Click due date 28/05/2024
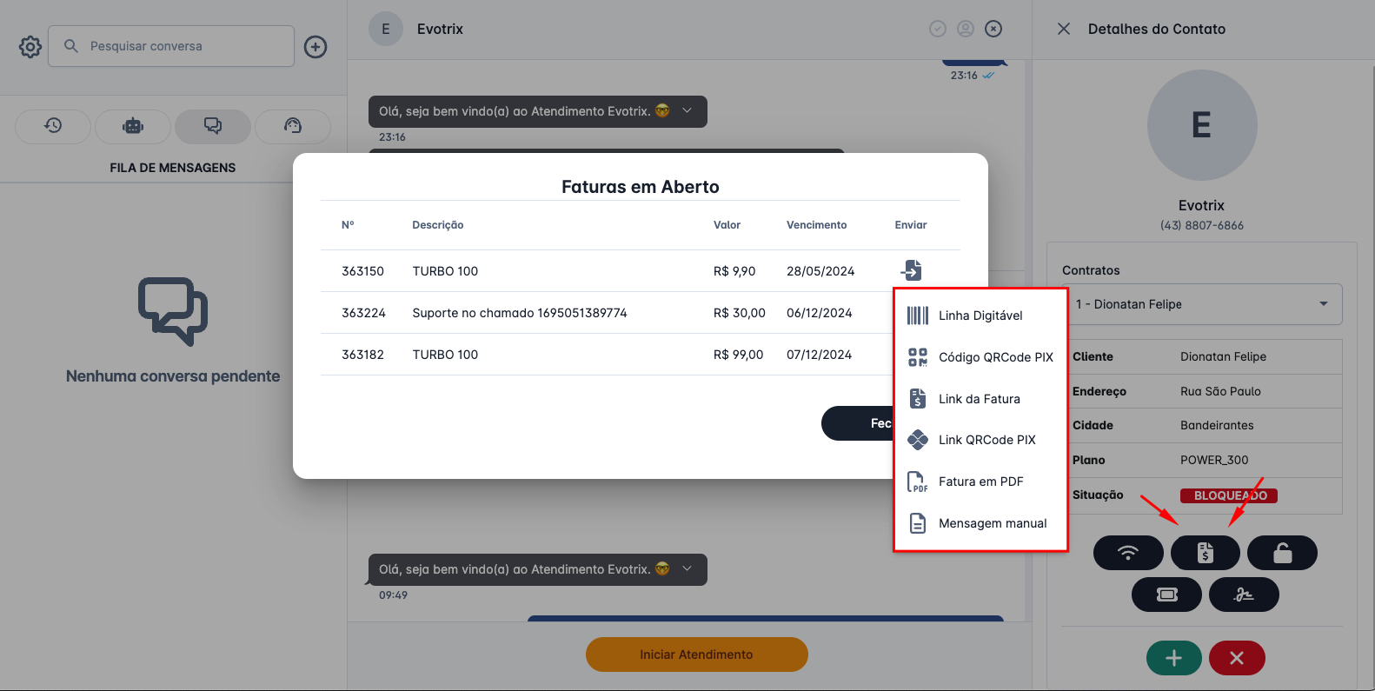The image size is (1375, 691). point(820,271)
